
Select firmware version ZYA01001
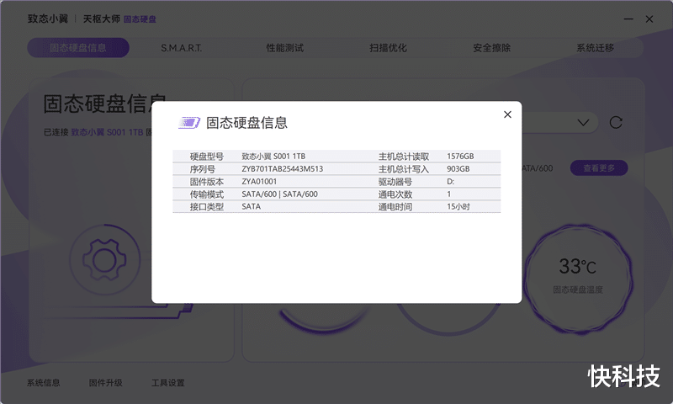click(259, 182)
